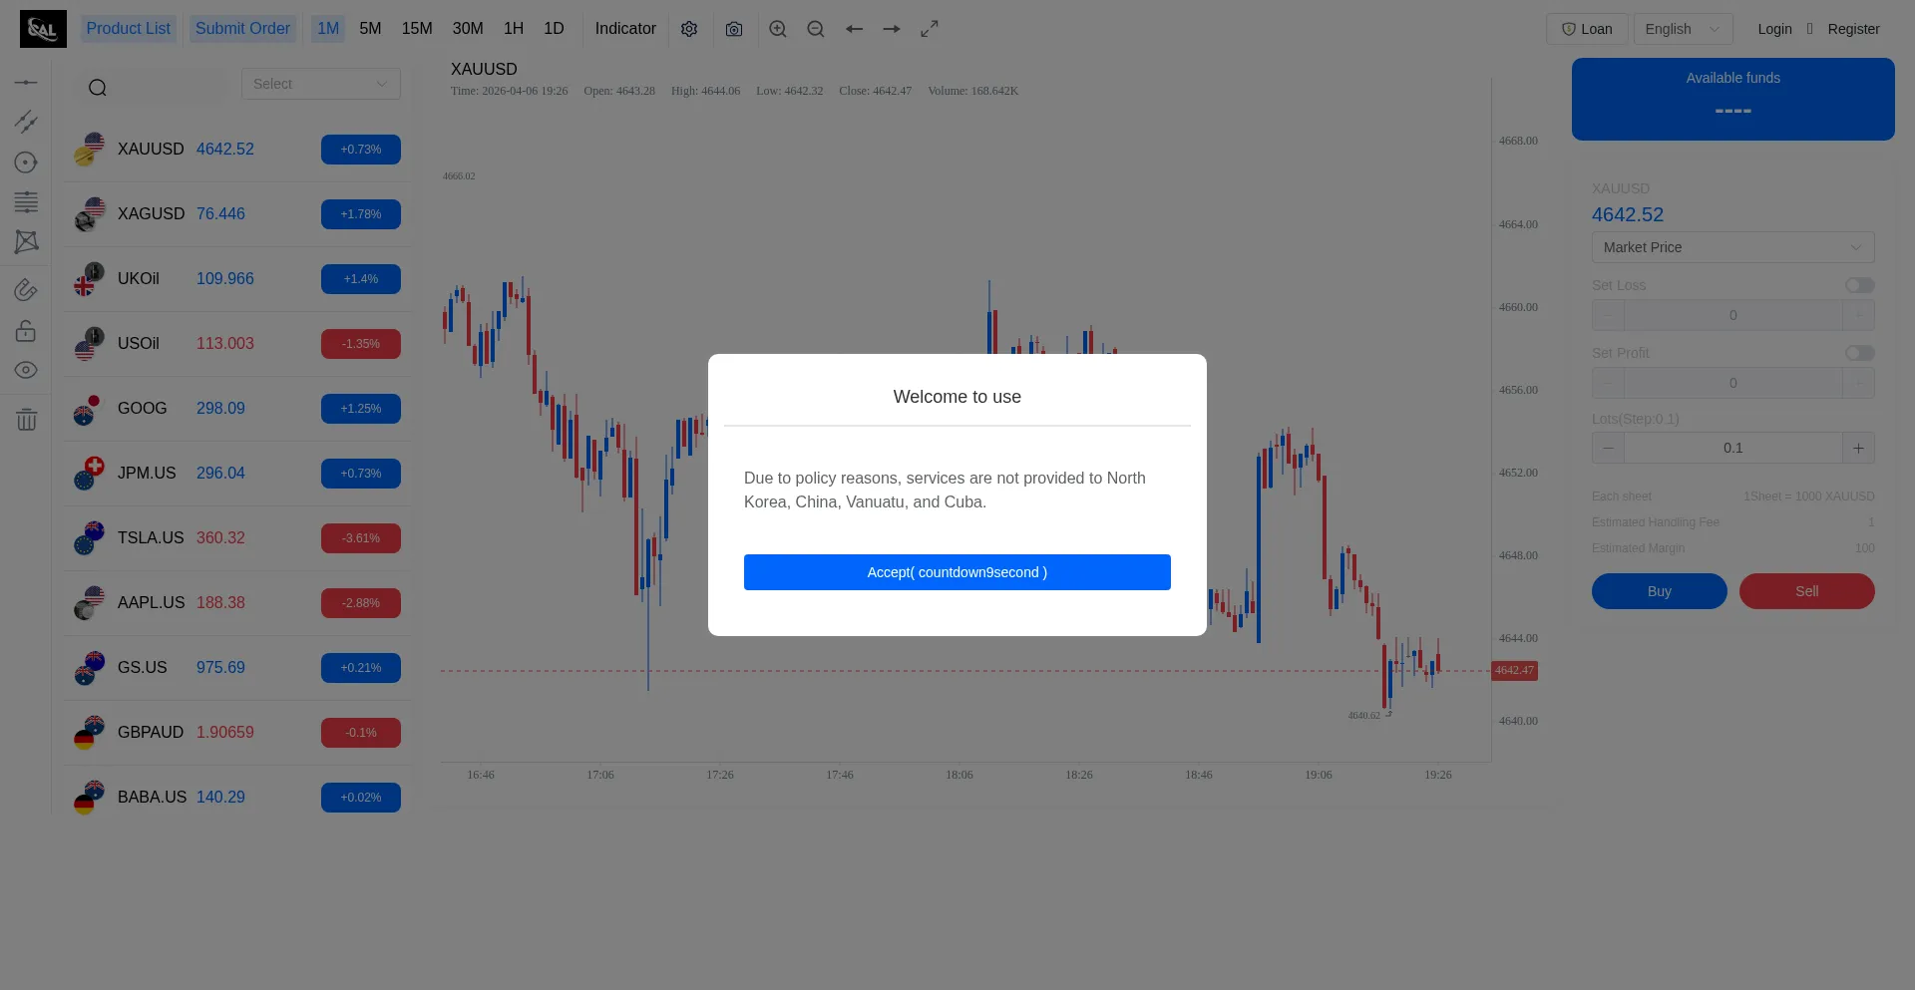The width and height of the screenshot is (1915, 990).
Task: Select the circle shape drawing tool
Action: pyautogui.click(x=26, y=162)
